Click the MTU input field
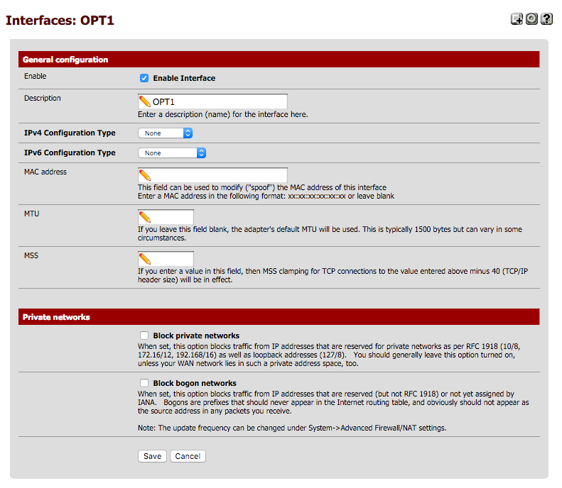This screenshot has width=562, height=488. tap(166, 217)
